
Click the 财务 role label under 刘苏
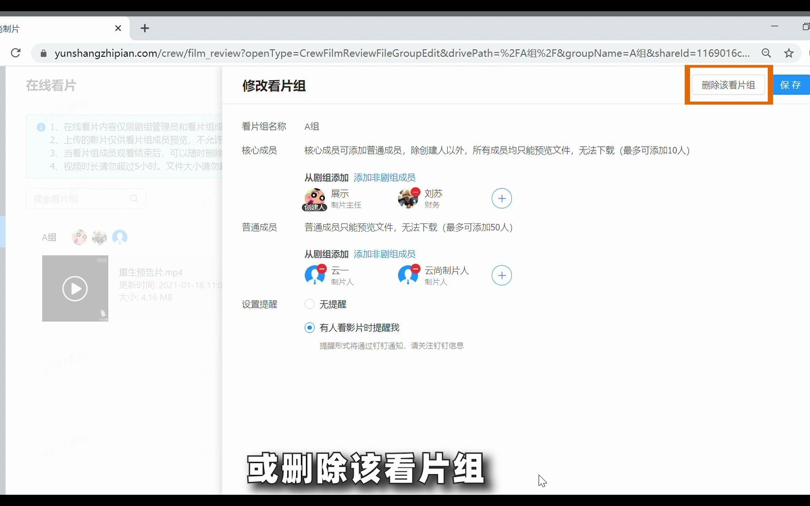(x=432, y=205)
